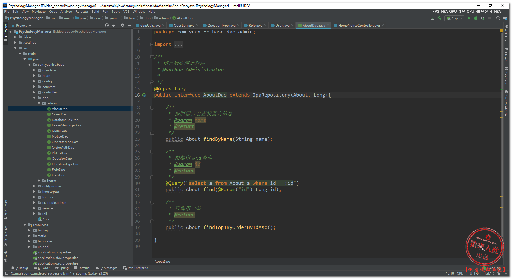The width and height of the screenshot is (512, 279).
Task: Run App with coverage
Action: pyautogui.click(x=482, y=18)
